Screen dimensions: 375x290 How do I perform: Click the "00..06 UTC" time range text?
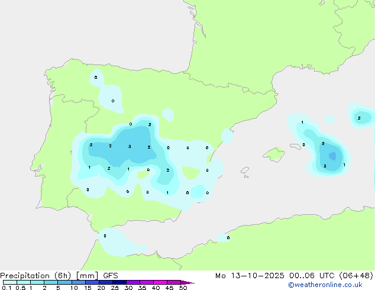coord(311,276)
